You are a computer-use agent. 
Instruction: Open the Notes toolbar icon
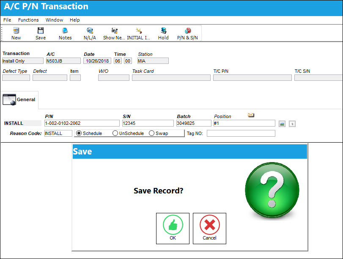click(65, 30)
